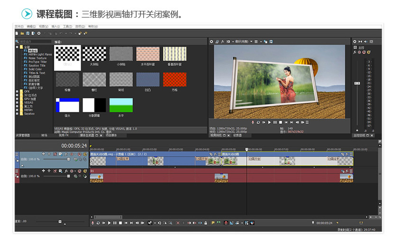Screen dimensions: 403x246
Task: Open 工具 menu
Action: [68, 26]
